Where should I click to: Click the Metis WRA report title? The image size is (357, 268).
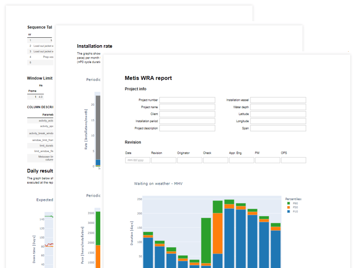point(148,78)
